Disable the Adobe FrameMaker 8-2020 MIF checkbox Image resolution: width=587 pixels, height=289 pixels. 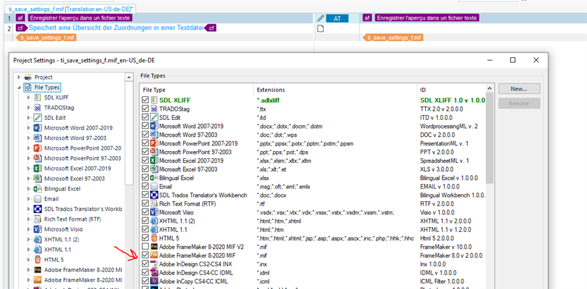(x=145, y=255)
